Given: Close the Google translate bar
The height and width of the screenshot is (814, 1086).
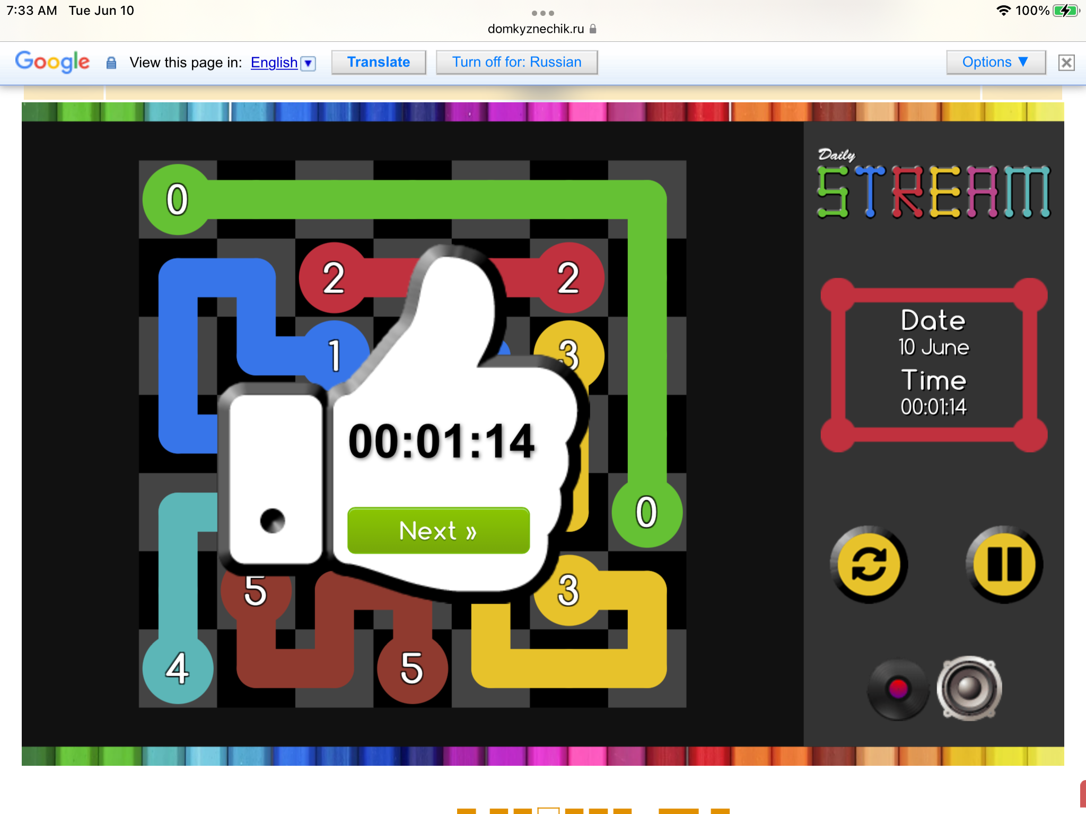Looking at the screenshot, I should tap(1066, 63).
